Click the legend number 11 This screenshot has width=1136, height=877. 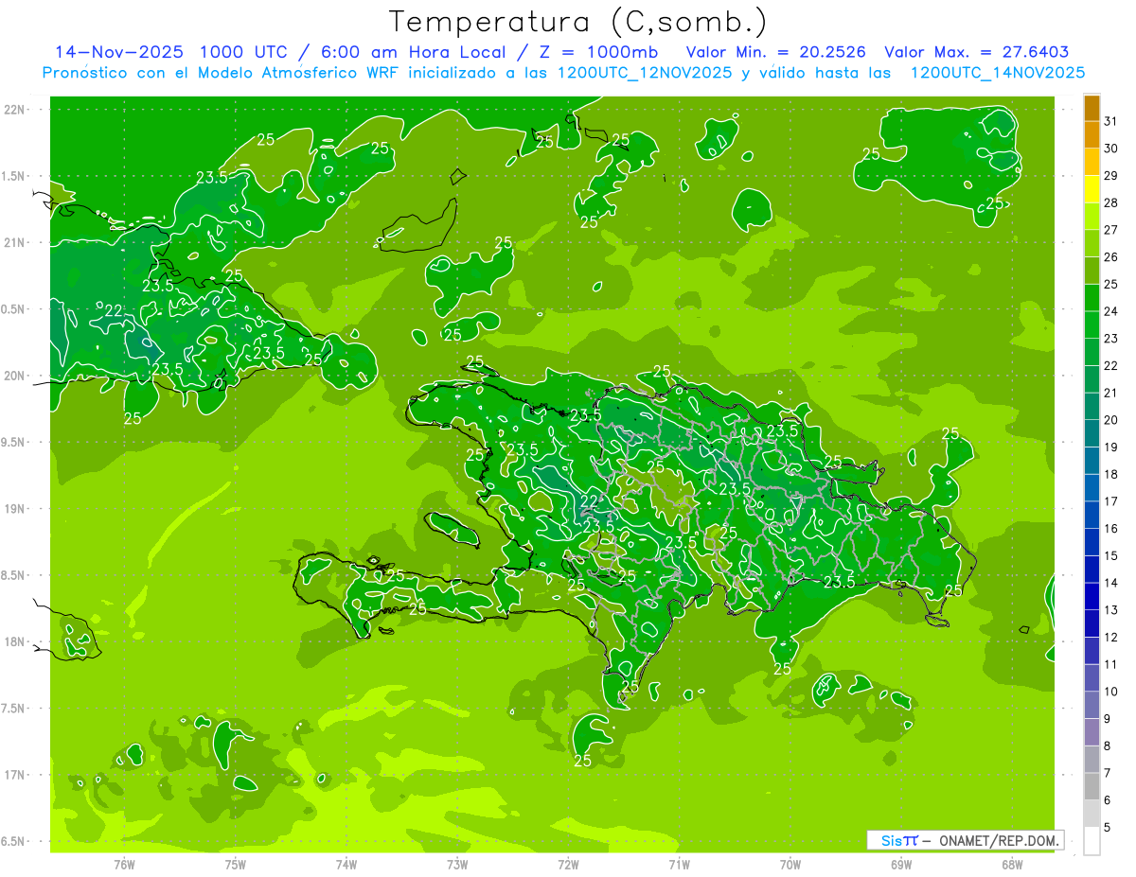(x=1111, y=664)
